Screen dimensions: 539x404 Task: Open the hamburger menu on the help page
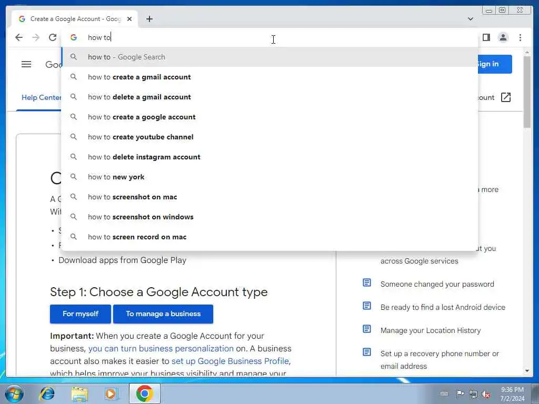coord(26,64)
